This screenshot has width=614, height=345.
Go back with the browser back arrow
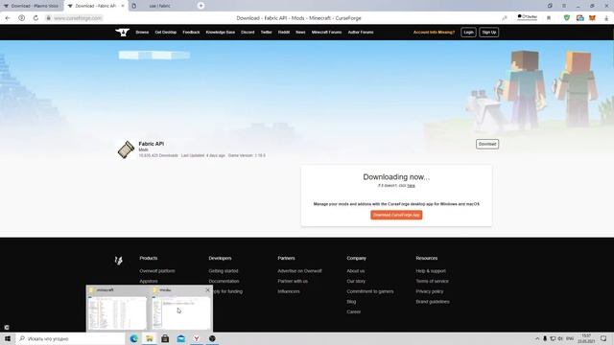[8, 18]
